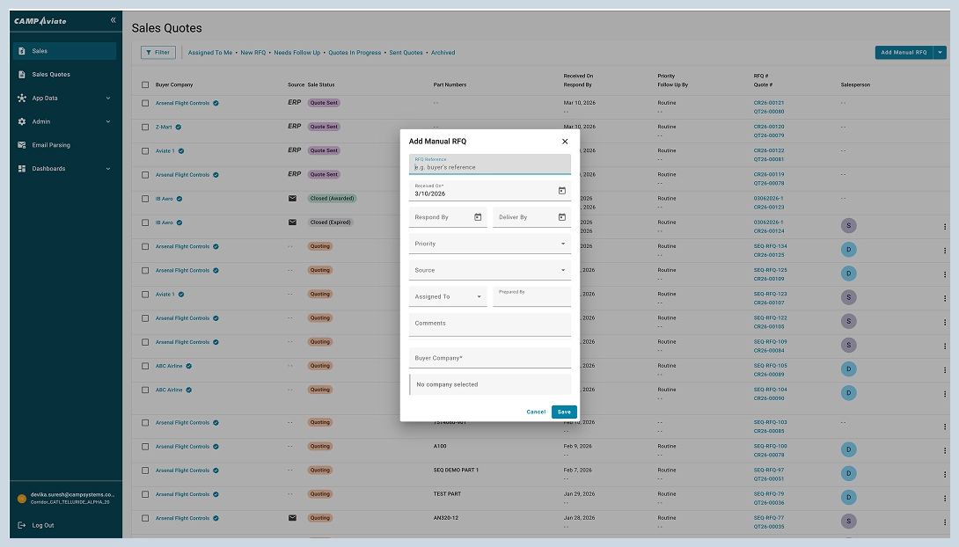Click the Quote Sent status badge on Z-Mart row

tap(324, 128)
